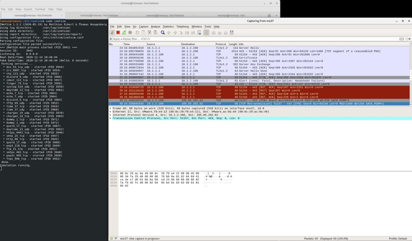Stop the live packet capture

pyautogui.click(x=118, y=32)
